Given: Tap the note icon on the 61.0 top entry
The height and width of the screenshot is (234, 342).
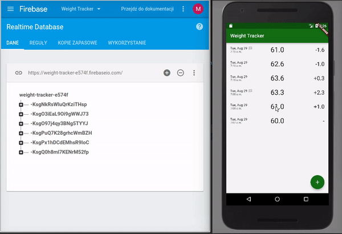Looking at the screenshot, I should point(250,48).
